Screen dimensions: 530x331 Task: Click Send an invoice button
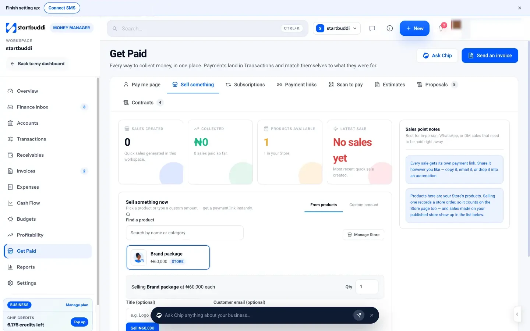pyautogui.click(x=490, y=56)
